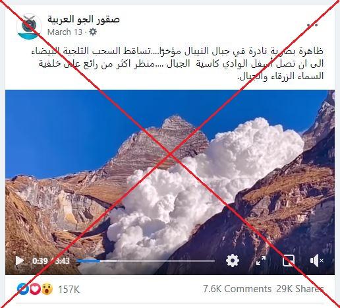The width and height of the screenshot is (340, 308).
Task: View the 157K reactions list
Action: 69,290
